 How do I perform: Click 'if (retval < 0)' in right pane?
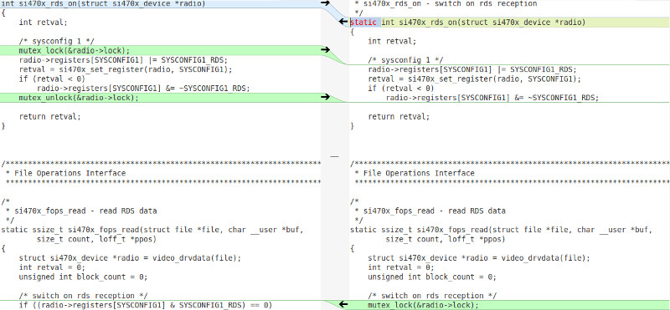[401, 89]
